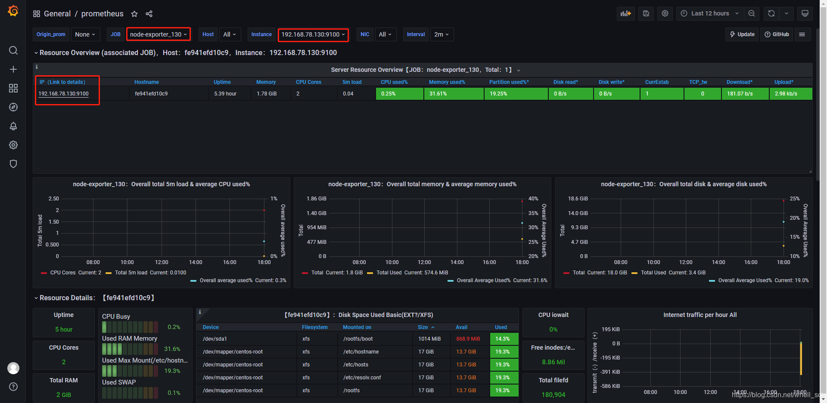Viewport: 827px width, 403px height.
Task: Open Server Resource Overview panel title menu
Action: tap(426, 70)
